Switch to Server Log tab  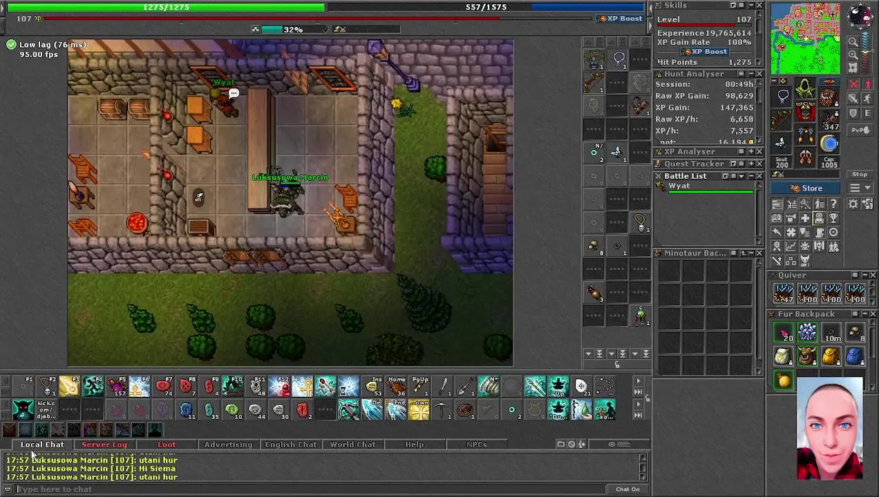coord(104,445)
